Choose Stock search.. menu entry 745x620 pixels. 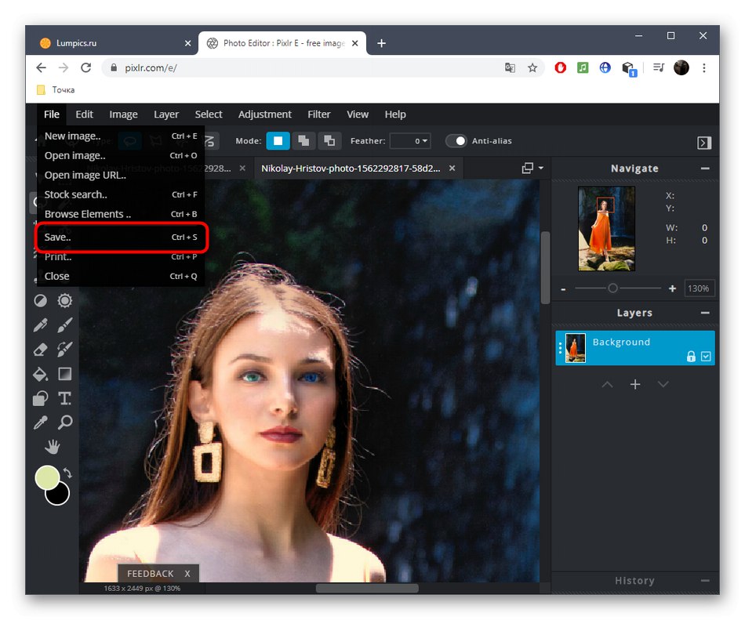[121, 194]
